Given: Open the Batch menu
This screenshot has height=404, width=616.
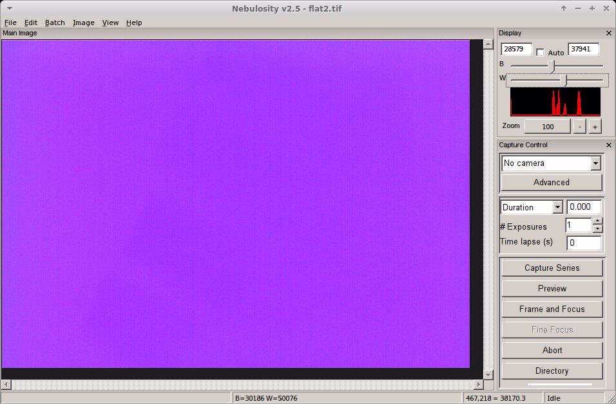Looking at the screenshot, I should pyautogui.click(x=55, y=23).
